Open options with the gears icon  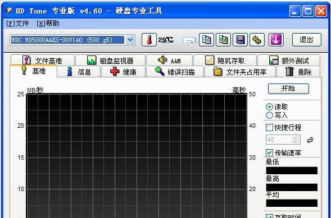[257, 40]
